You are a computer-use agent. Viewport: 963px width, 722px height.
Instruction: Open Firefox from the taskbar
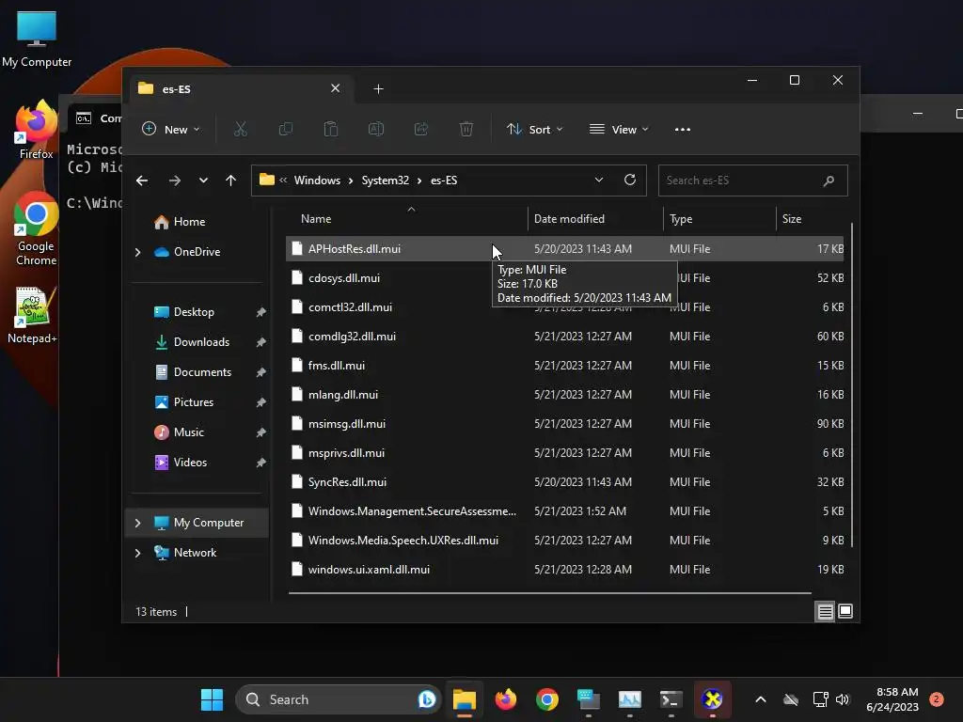click(505, 699)
